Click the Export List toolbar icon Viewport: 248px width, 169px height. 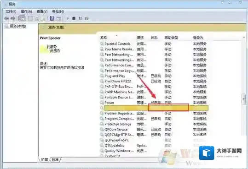pyautogui.click(x=43, y=19)
